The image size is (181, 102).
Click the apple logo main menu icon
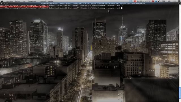point(2,1)
